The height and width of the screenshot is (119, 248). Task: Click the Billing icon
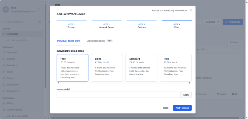(4, 103)
